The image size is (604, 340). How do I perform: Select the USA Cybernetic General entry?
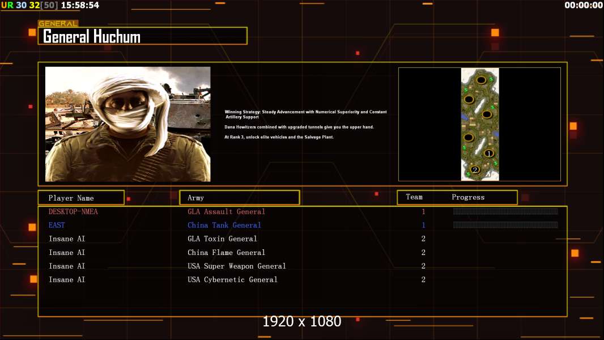(x=232, y=280)
